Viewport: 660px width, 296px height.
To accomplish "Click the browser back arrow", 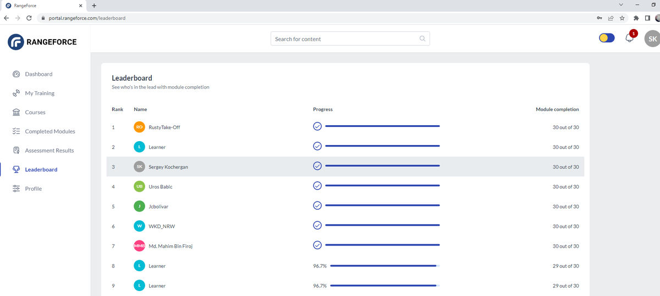I will click(7, 18).
